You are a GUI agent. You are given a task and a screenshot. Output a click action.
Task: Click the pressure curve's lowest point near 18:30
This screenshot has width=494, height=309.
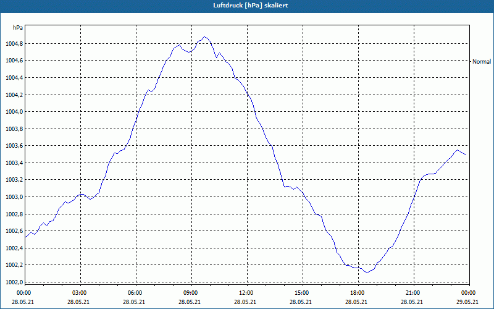pos(367,273)
